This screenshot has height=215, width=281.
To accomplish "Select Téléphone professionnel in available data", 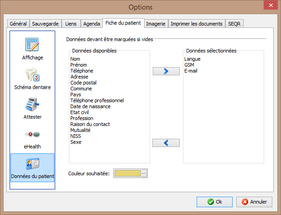I will (97, 100).
